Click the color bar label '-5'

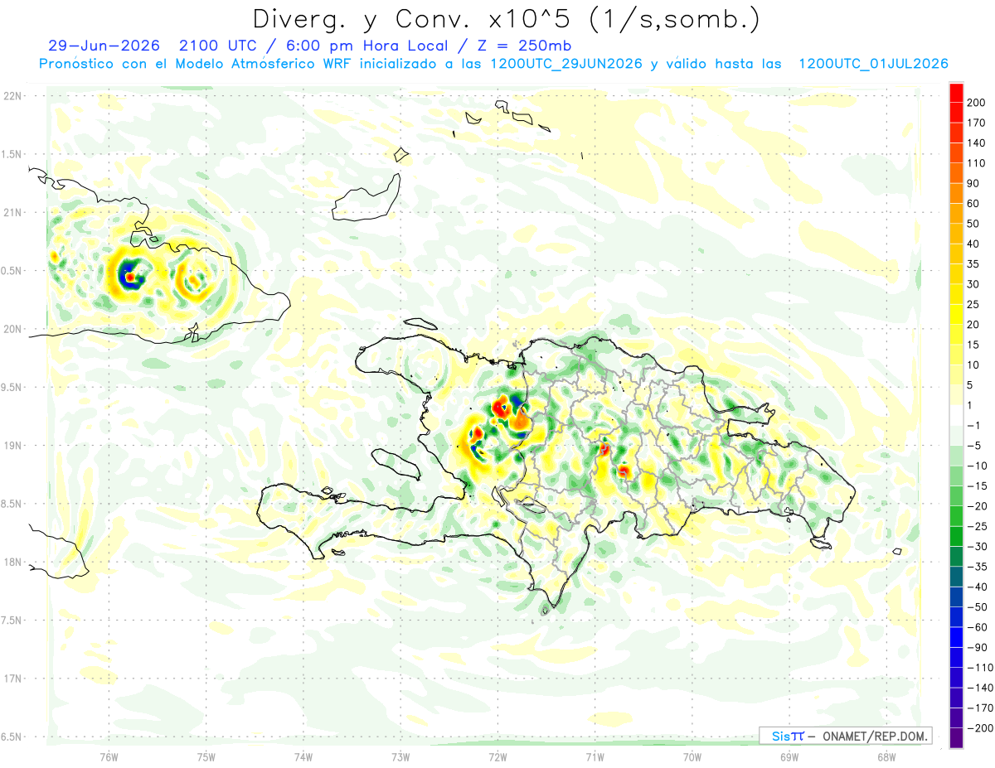pyautogui.click(x=973, y=446)
